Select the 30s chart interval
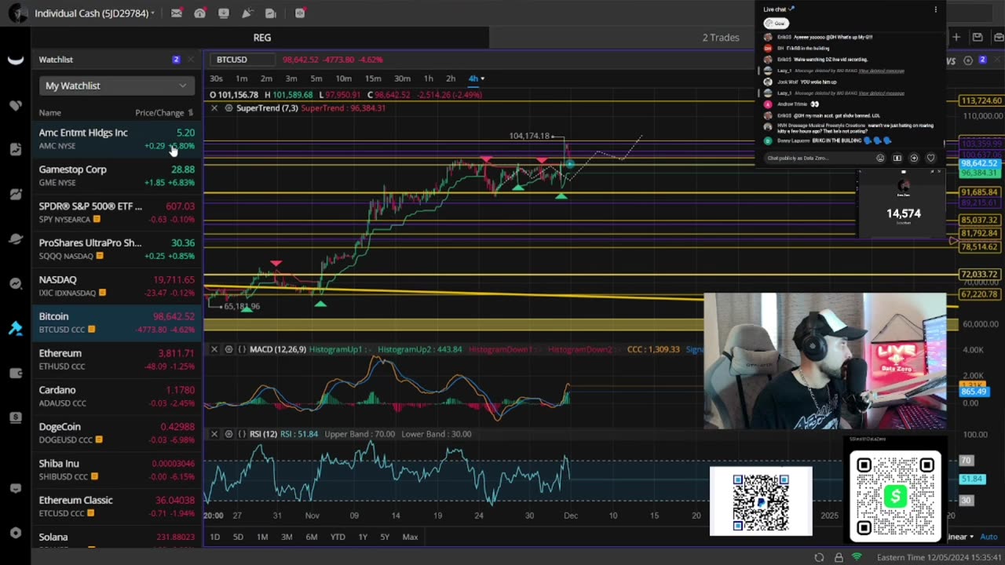The width and height of the screenshot is (1005, 565). tap(216, 78)
